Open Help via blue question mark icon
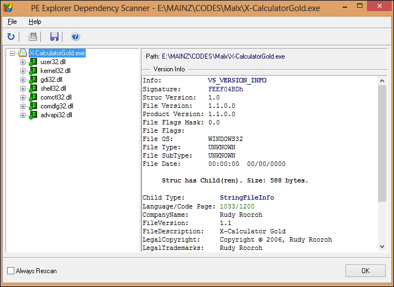Viewport: 394px width, 287px height. (x=75, y=36)
